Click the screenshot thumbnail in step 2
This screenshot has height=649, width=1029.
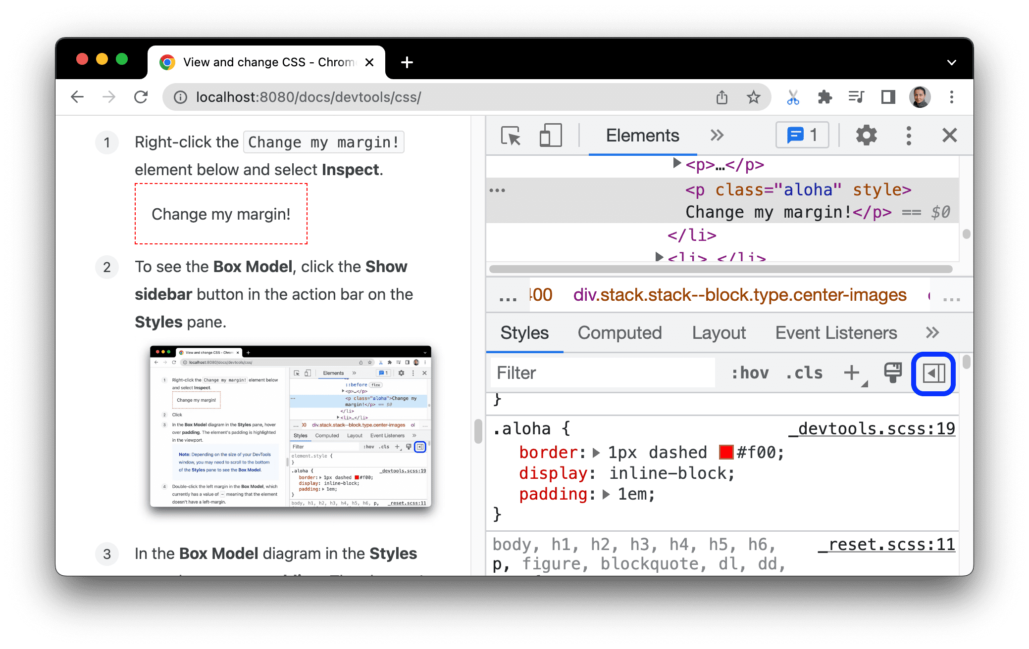[x=292, y=431]
